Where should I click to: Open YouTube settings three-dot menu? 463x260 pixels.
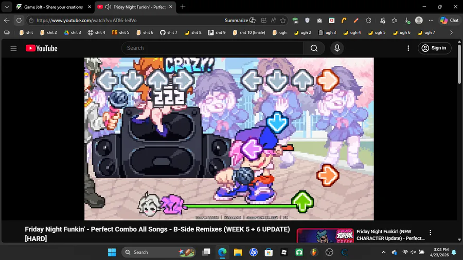tap(408, 48)
